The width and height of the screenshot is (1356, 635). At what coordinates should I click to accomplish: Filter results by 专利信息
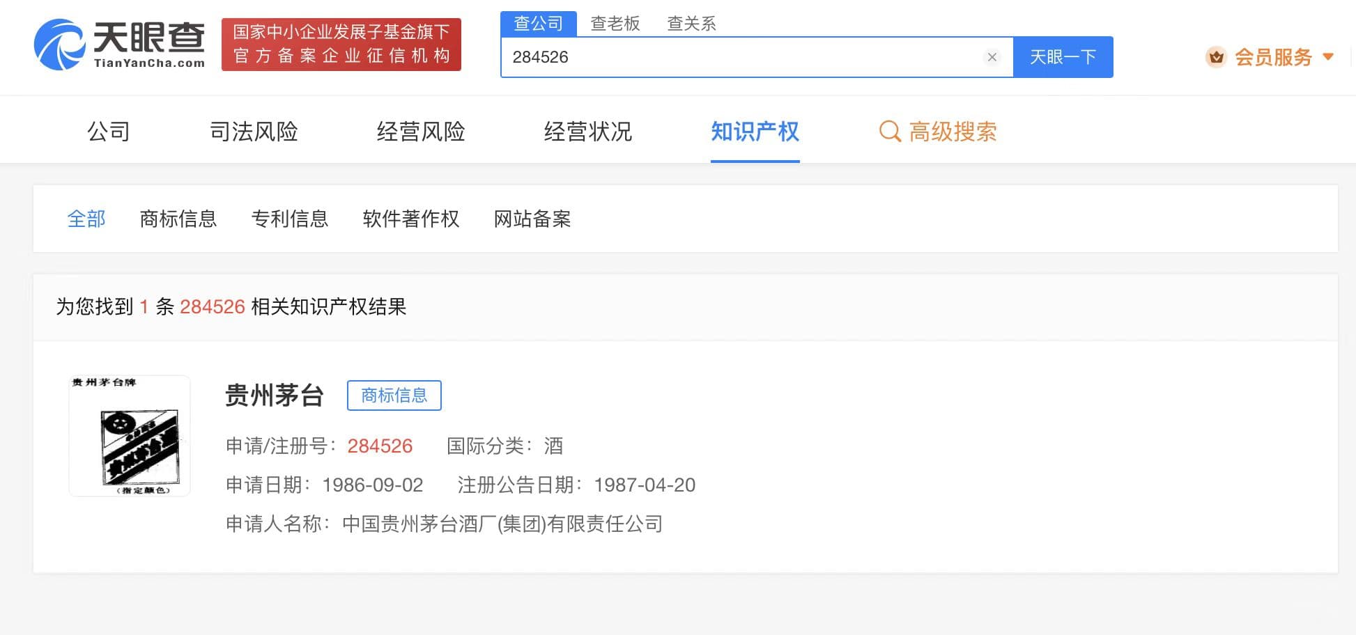pyautogui.click(x=290, y=219)
